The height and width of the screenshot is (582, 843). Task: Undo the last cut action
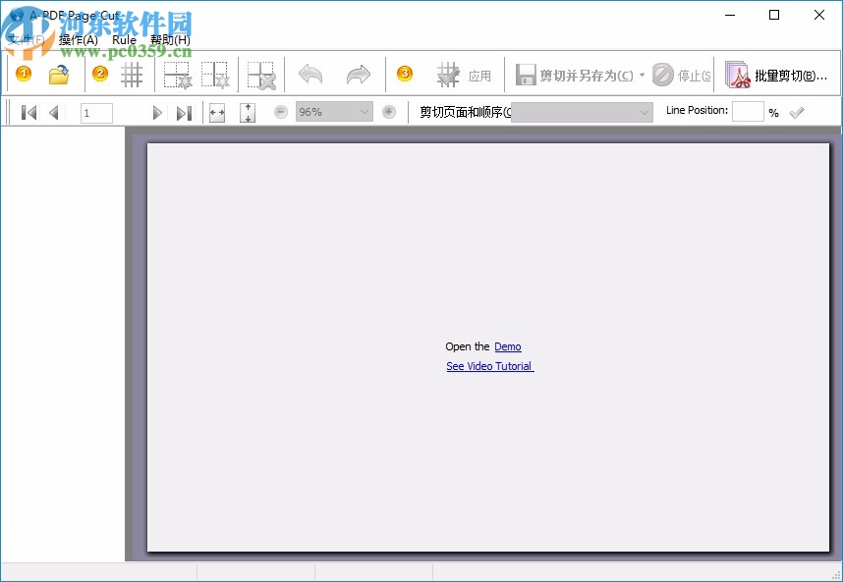click(x=309, y=74)
